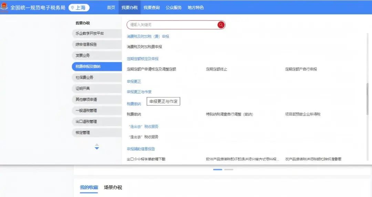
Task: Open the 申报更正与作废 link
Action: tap(139, 92)
